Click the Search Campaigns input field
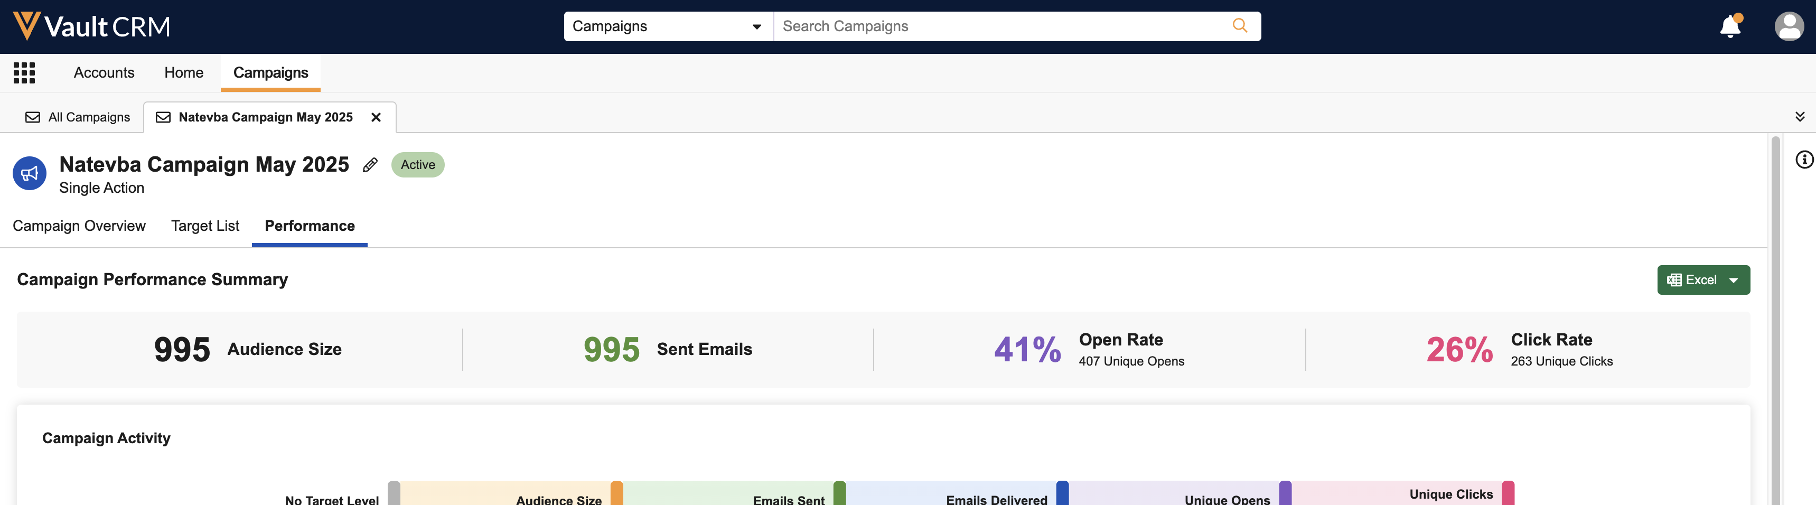The image size is (1816, 505). (x=1001, y=26)
